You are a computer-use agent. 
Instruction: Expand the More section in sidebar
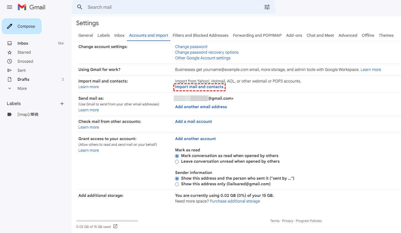[x=10, y=88]
